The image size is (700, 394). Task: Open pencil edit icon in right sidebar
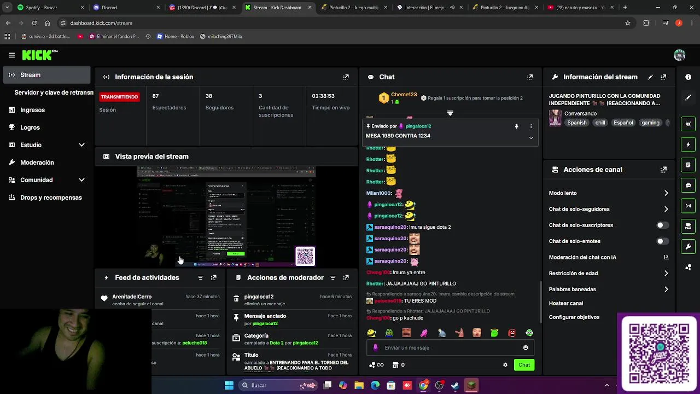pyautogui.click(x=688, y=97)
